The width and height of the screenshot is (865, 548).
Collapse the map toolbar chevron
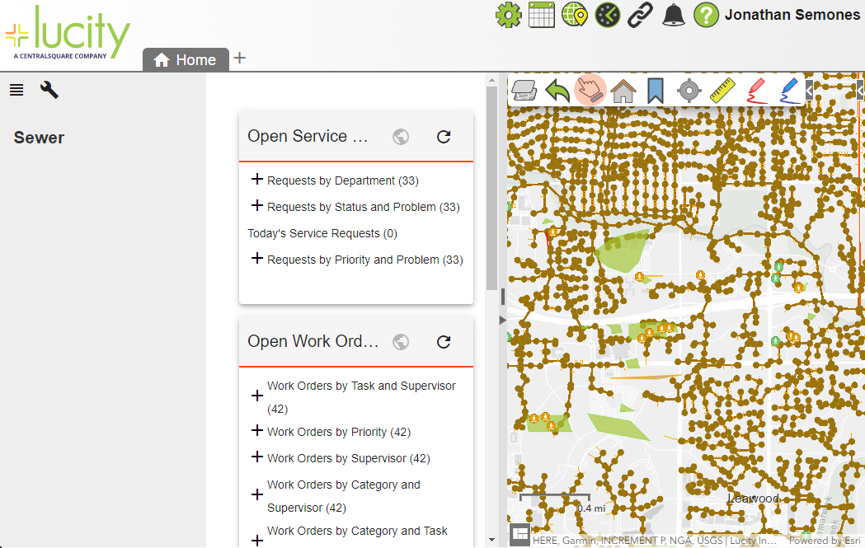point(809,90)
